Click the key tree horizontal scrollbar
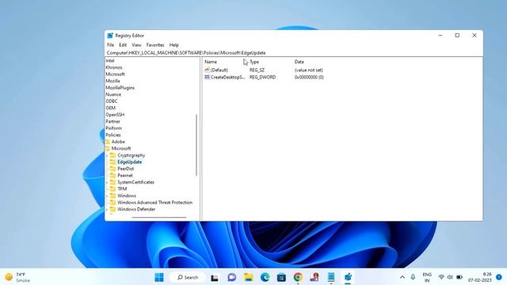Screen dimensions: 507x285 point(159,218)
